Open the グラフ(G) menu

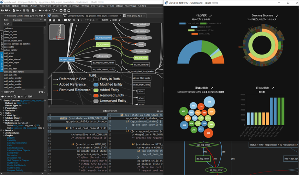85,6
